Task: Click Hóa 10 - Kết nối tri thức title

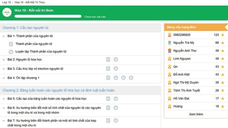Action: pos(34,10)
